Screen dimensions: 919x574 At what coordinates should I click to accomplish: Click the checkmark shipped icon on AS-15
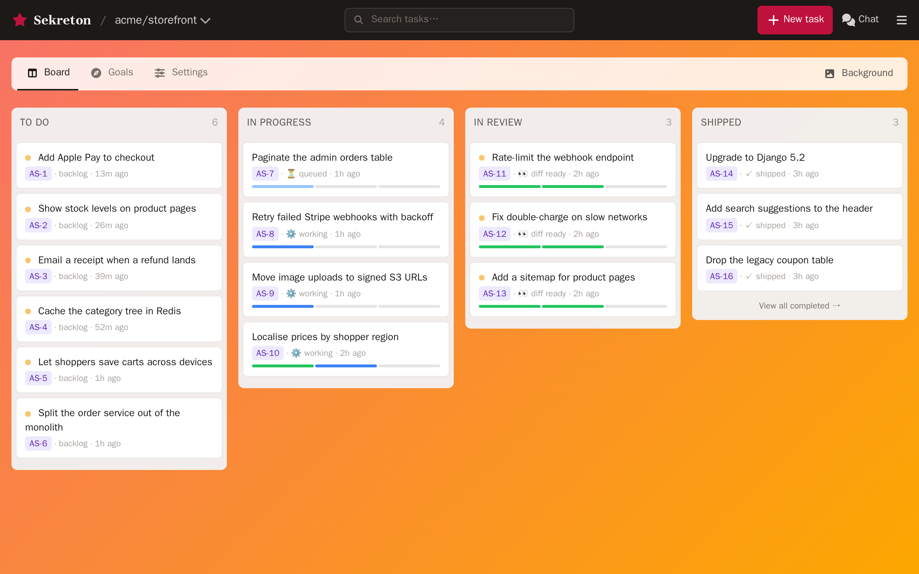pos(748,225)
